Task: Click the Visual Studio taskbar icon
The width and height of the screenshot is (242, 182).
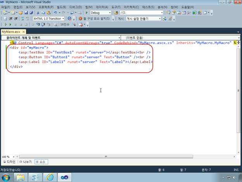Action: click(64, 177)
